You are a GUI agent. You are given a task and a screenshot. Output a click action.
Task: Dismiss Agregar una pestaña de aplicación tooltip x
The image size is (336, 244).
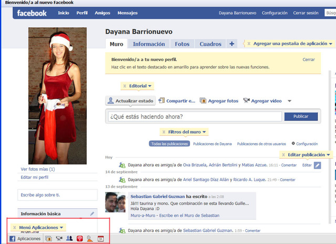tap(249, 44)
